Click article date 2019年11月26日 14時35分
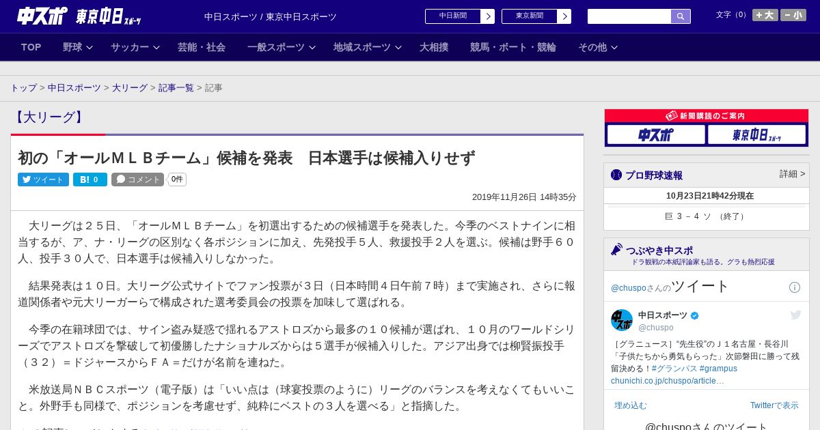This screenshot has width=820, height=430. 524,197
